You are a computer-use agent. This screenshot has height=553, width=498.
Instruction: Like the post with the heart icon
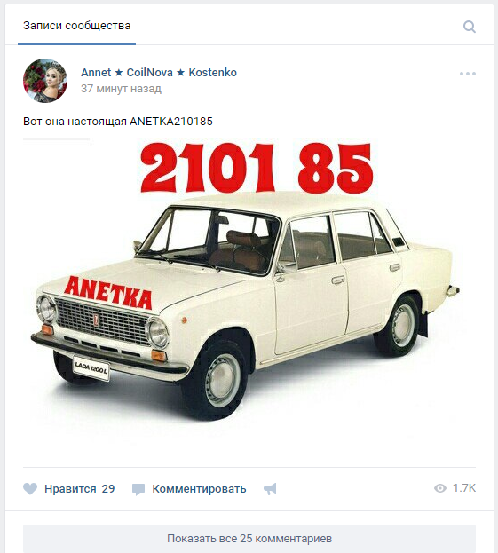tap(30, 489)
